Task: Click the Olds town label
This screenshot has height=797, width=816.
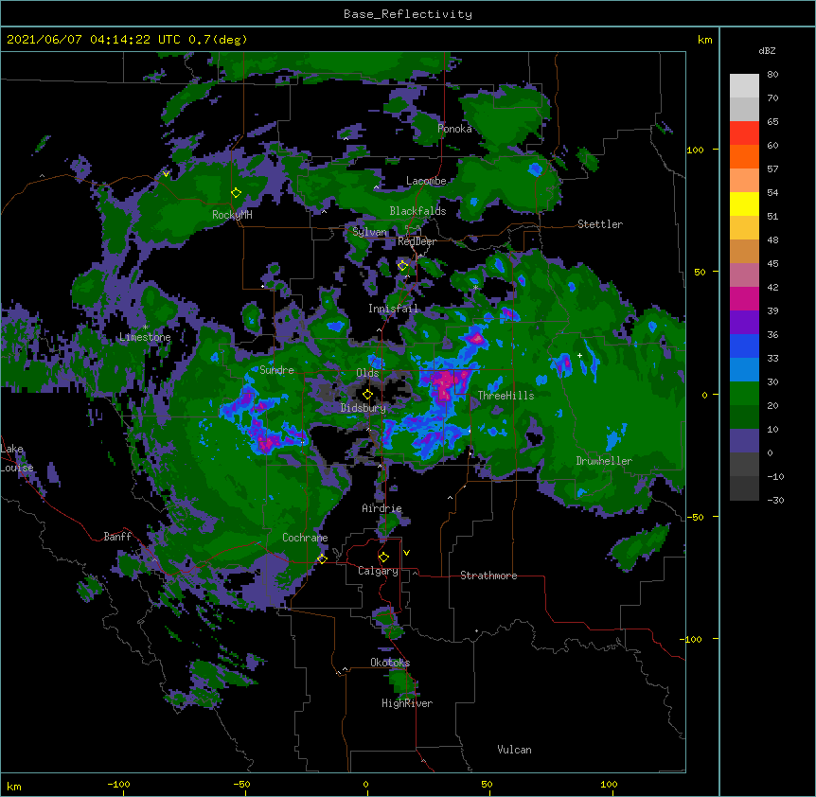Action: point(367,373)
